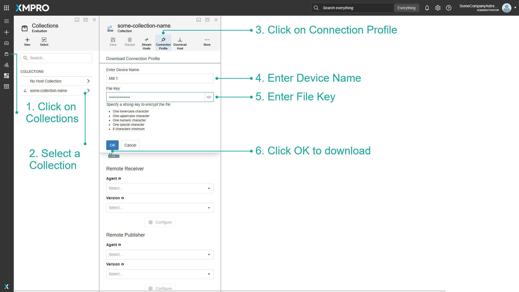This screenshot has width=519, height=292.
Task: Expand the No Host Collection row
Action: (x=56, y=81)
